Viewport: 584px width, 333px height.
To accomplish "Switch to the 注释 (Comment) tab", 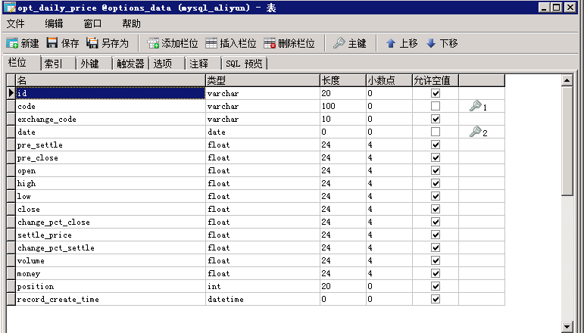I will (203, 64).
